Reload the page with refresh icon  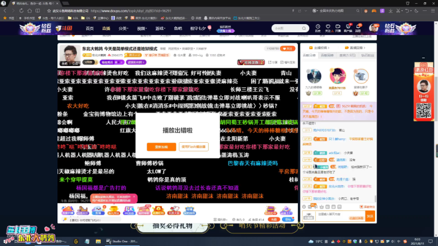pos(21,11)
